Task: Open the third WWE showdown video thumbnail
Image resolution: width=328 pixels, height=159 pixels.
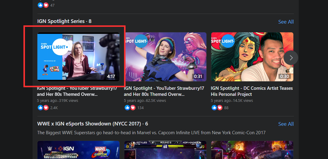Action: pos(252,150)
